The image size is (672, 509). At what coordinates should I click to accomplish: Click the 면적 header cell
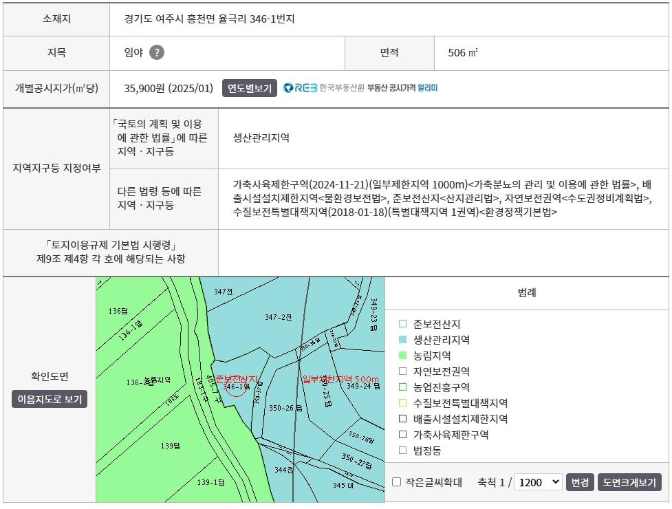(389, 53)
